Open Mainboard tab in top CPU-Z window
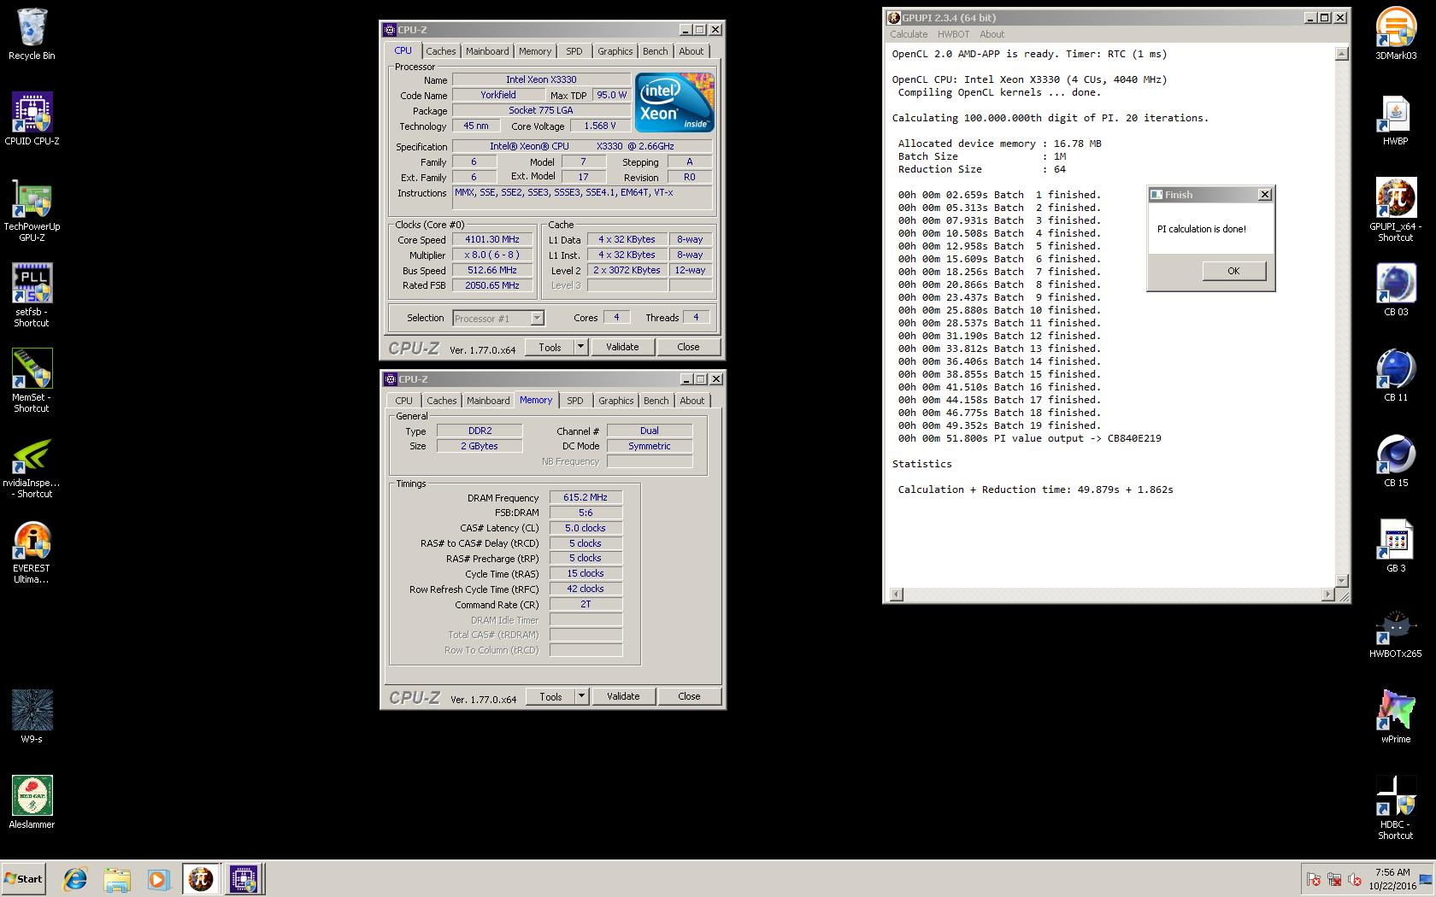Image resolution: width=1436 pixels, height=897 pixels. [487, 51]
